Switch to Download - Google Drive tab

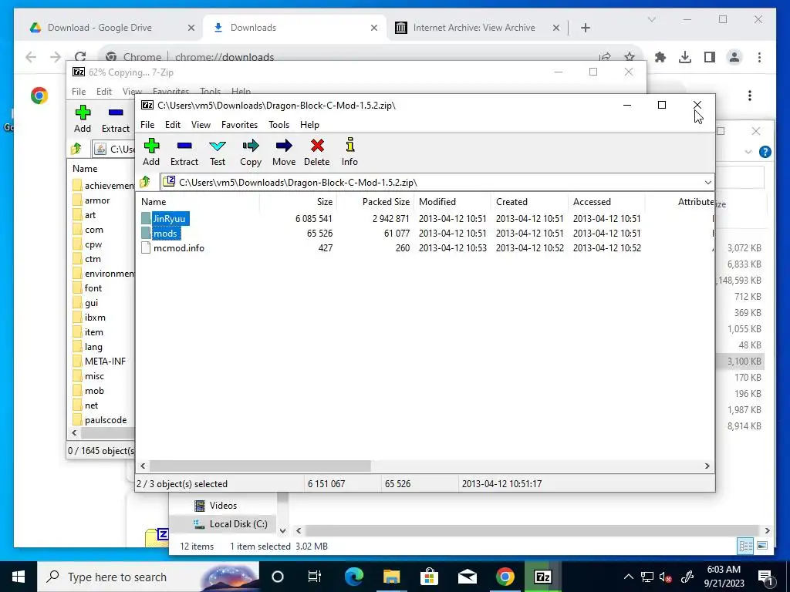point(108,28)
